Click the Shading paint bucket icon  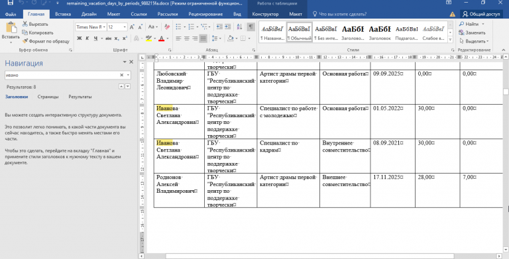(x=230, y=38)
